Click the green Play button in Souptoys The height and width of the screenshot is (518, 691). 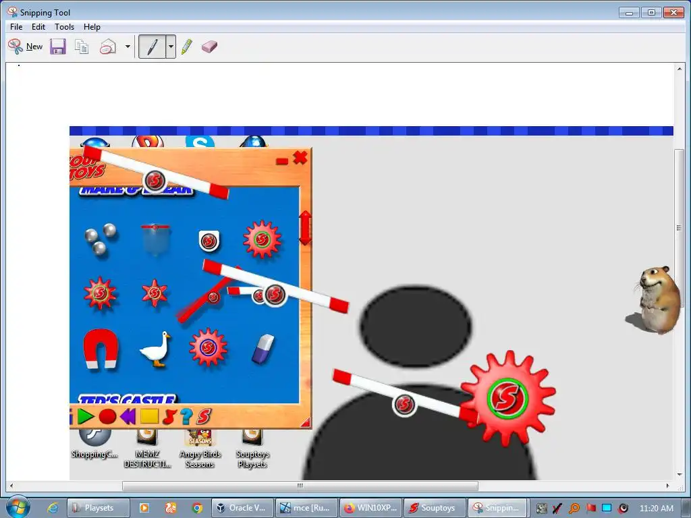[x=86, y=416]
